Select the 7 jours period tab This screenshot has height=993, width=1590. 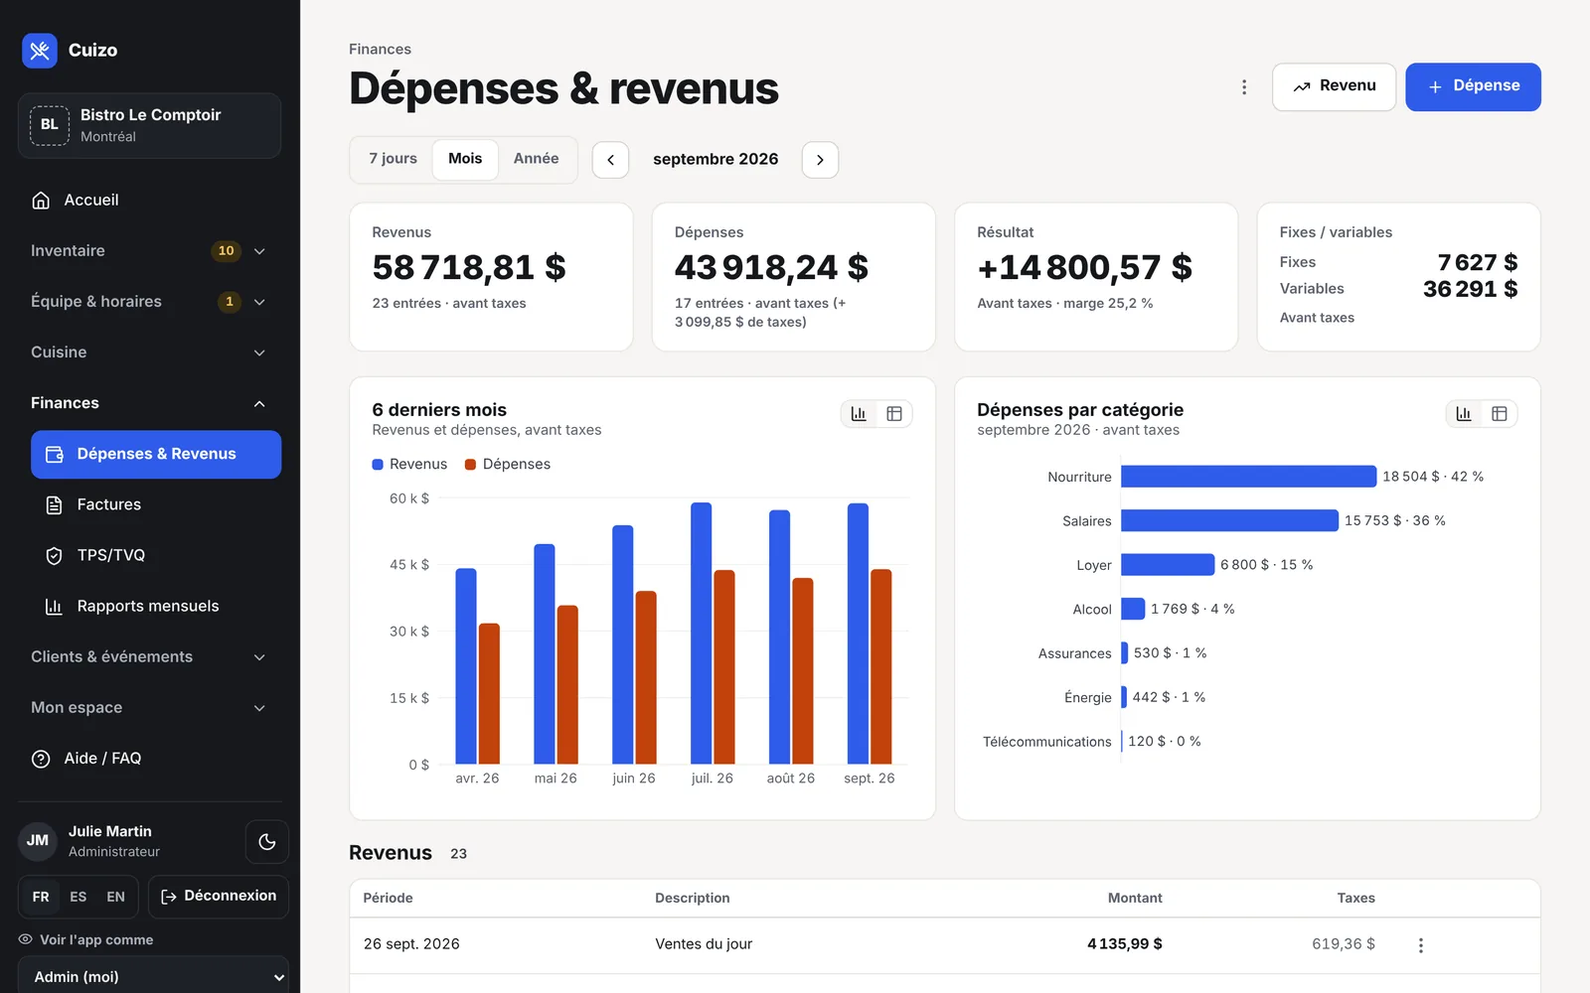pos(394,159)
